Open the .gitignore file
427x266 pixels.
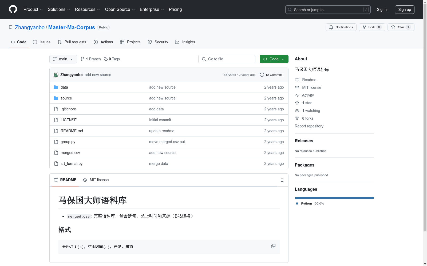(x=68, y=109)
